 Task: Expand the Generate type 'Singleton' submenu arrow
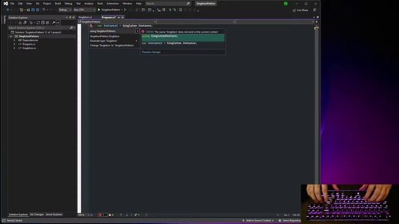pos(137,41)
